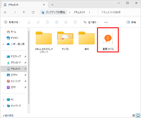This screenshot has width=141, height=118.
Task: Select the サンプル folder
Action: point(65,41)
